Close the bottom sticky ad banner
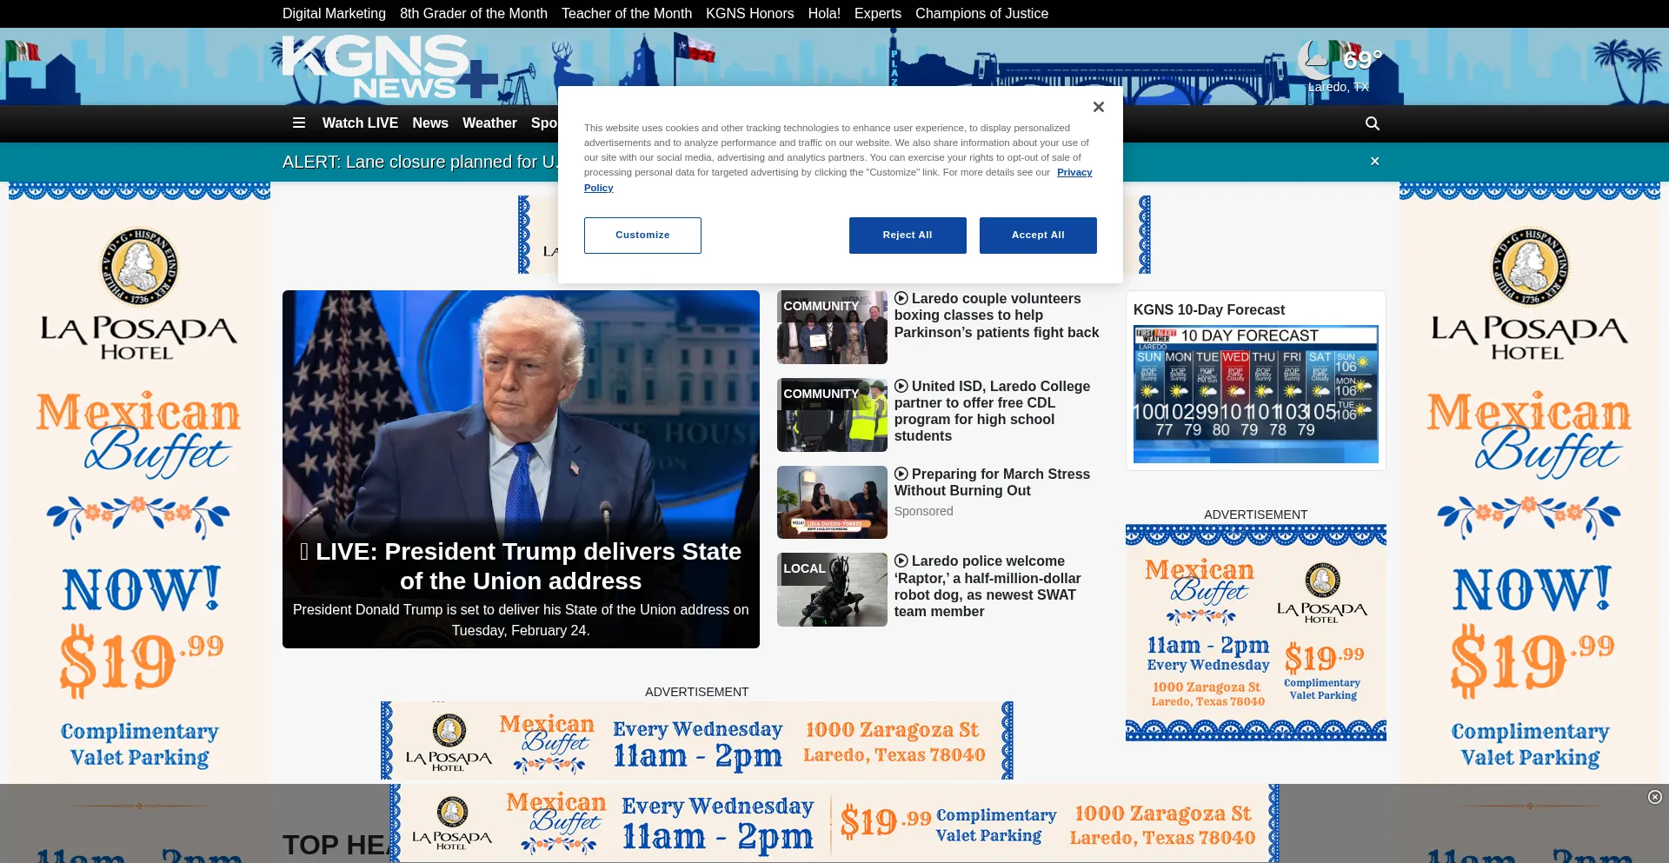Screen dimensions: 1669x863 pyautogui.click(x=1655, y=797)
